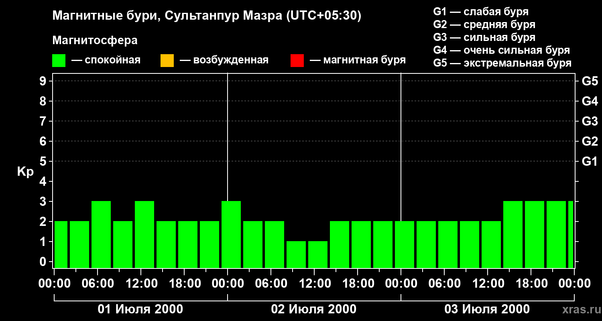Click the '06:00' time label under 01 Июля
This screenshot has width=602, height=321.
click(x=98, y=283)
